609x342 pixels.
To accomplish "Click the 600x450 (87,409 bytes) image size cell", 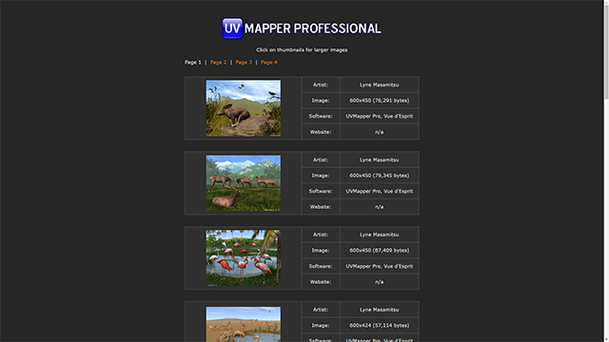I will pyautogui.click(x=380, y=250).
